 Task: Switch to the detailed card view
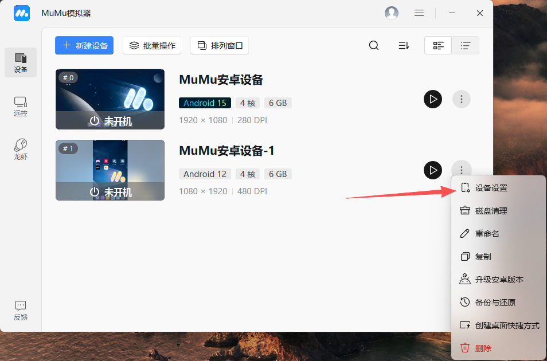click(x=438, y=45)
